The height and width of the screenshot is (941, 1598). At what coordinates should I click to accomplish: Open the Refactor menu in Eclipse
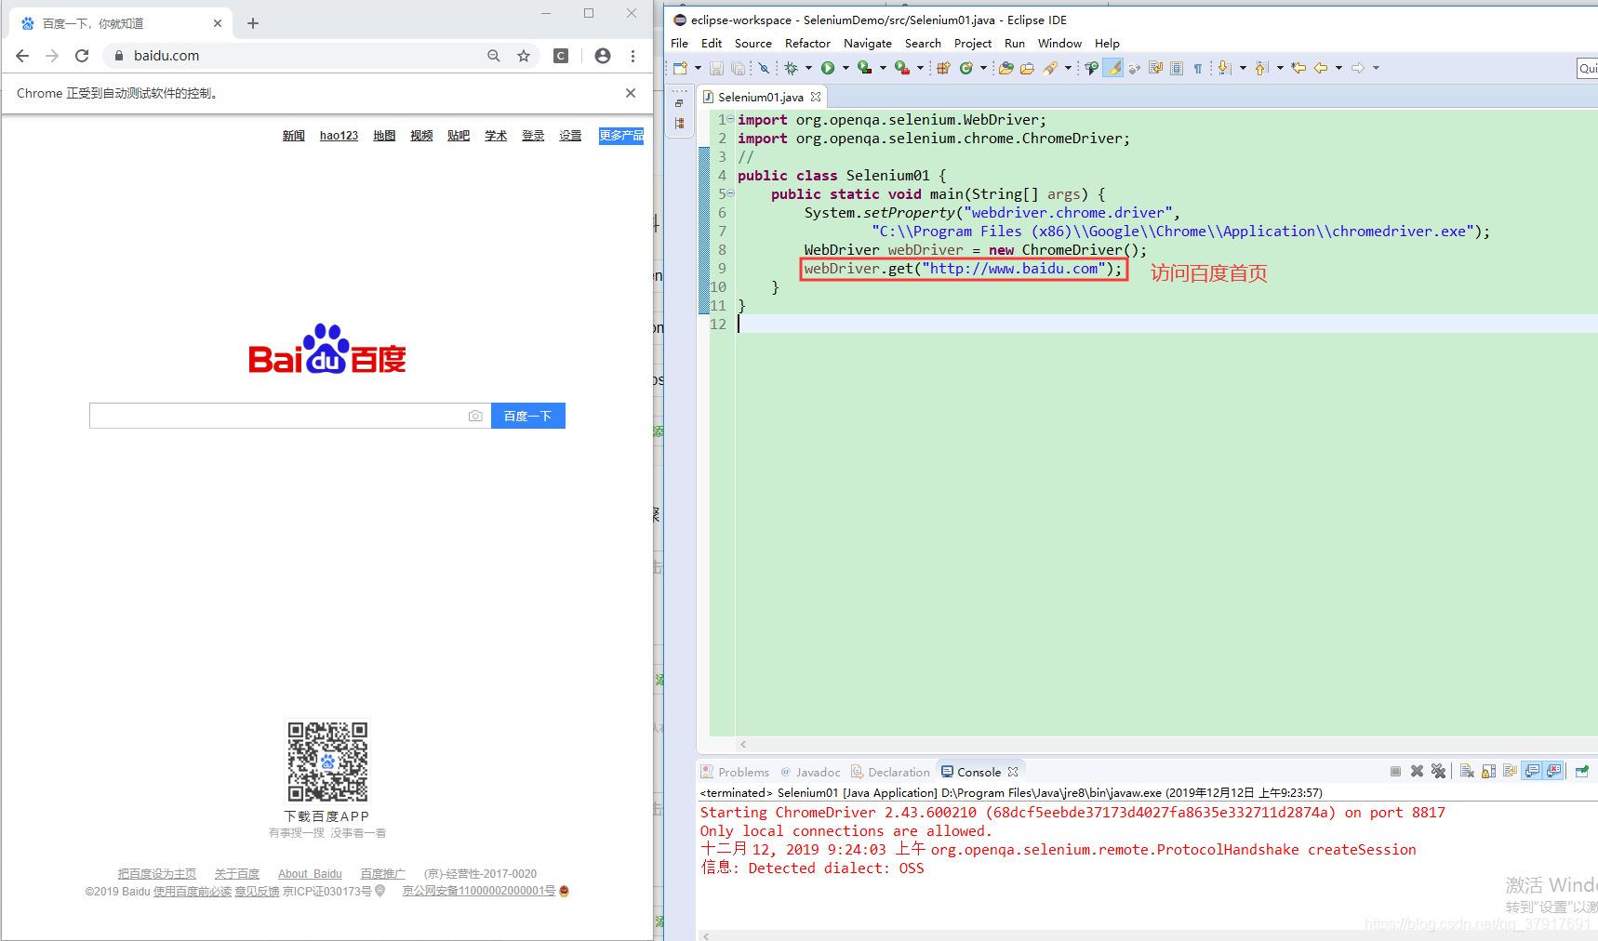(x=807, y=44)
